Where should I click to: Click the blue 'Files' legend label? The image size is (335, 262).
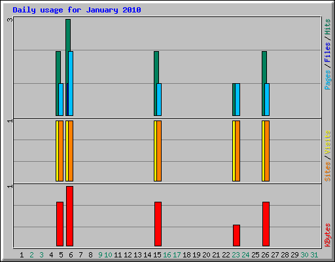327,52
